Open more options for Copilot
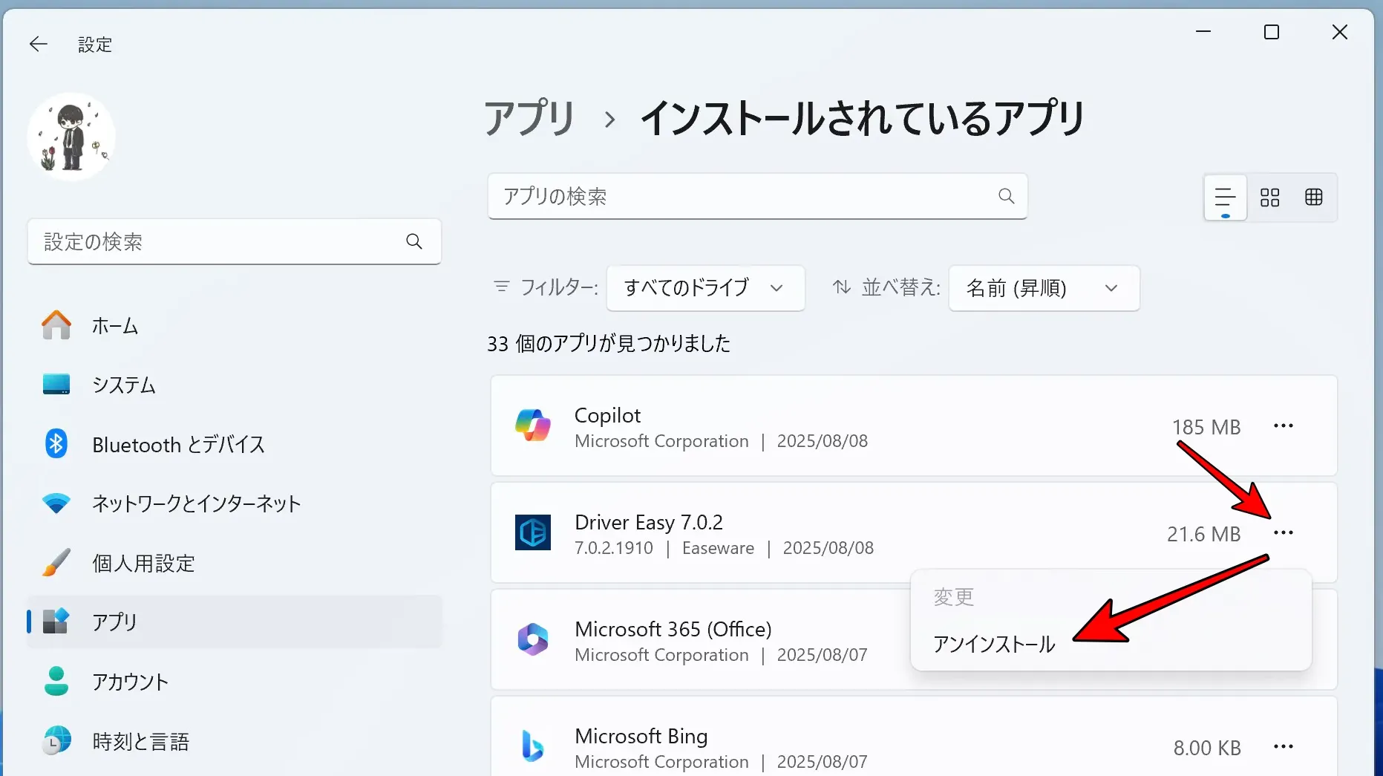This screenshot has height=776, width=1383. coord(1284,426)
